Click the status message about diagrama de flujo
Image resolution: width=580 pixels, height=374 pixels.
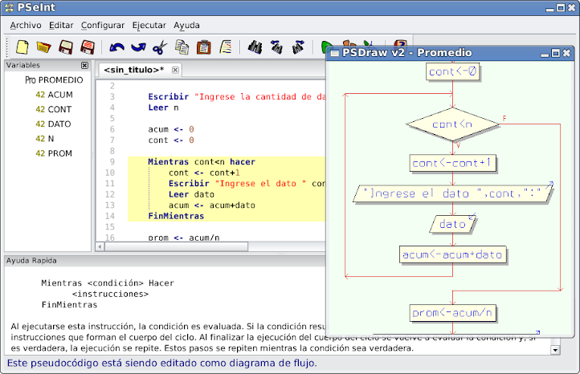[162, 364]
